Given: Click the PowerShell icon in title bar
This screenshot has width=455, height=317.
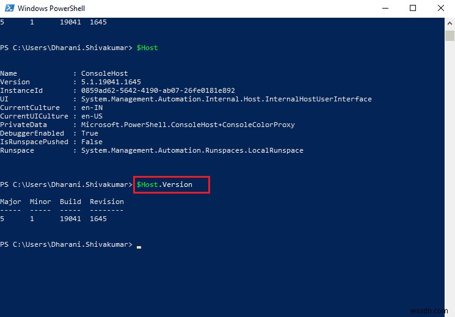Looking at the screenshot, I should coord(9,9).
